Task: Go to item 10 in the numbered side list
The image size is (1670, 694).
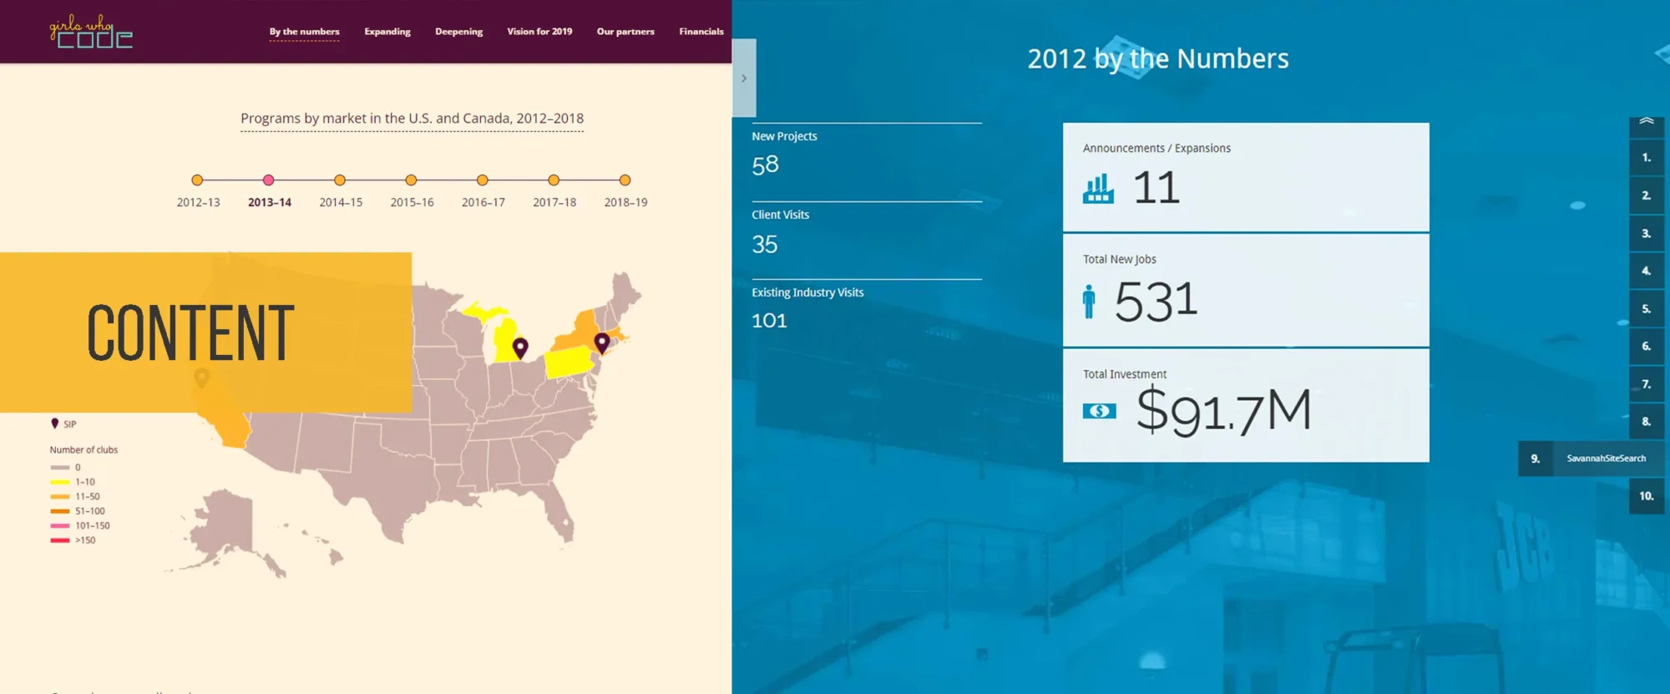Action: coord(1647,496)
